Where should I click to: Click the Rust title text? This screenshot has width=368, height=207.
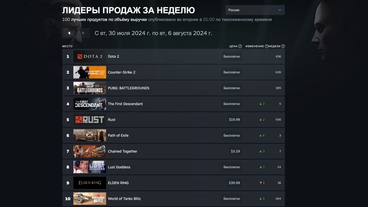pyautogui.click(x=112, y=120)
